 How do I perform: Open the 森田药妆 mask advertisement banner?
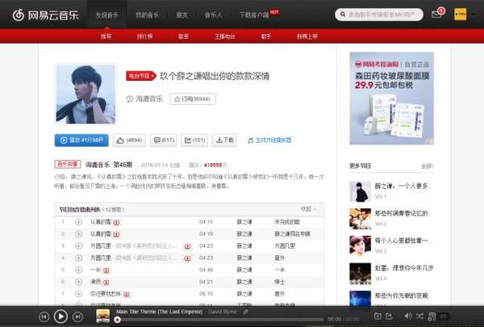coord(391,99)
